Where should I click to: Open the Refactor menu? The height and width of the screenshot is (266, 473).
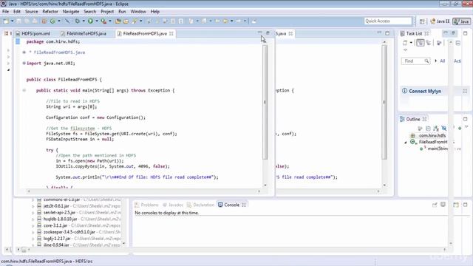50,12
